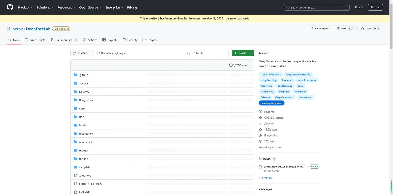This screenshot has height=195, width=393.
Task: View all Branches
Action: [105, 53]
